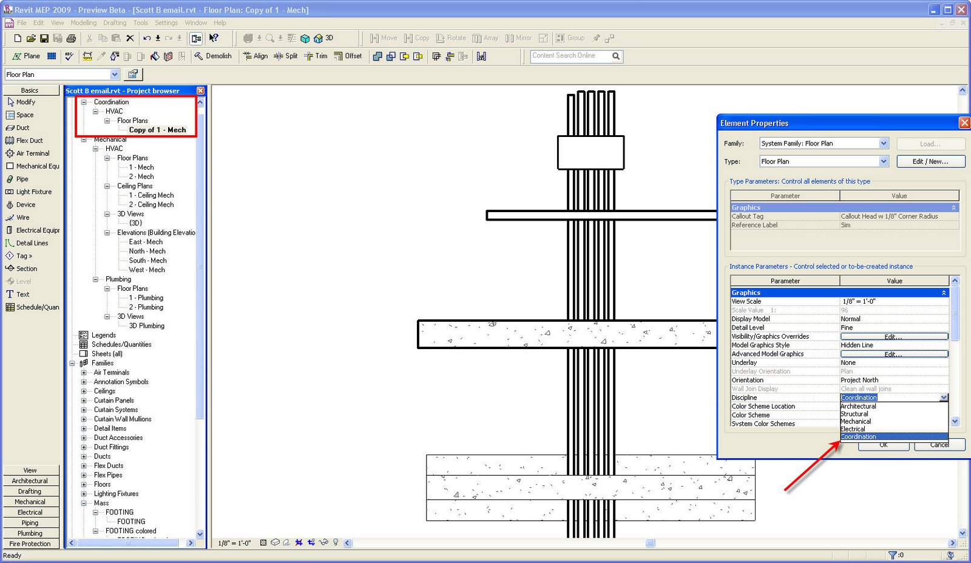Open the Drafting menu

tap(115, 23)
